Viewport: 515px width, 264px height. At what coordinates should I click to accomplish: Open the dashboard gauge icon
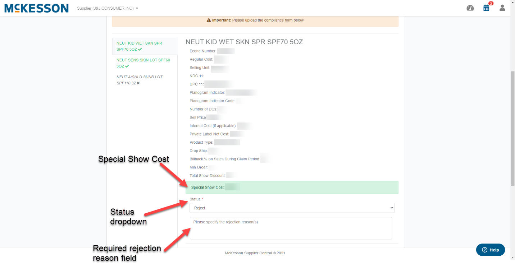click(470, 8)
